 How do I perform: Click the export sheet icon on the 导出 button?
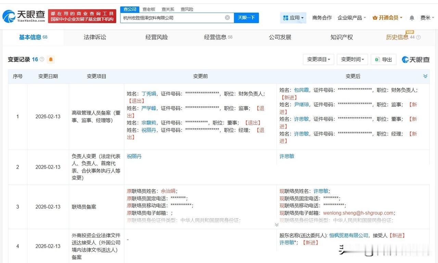pyautogui.click(x=377, y=59)
